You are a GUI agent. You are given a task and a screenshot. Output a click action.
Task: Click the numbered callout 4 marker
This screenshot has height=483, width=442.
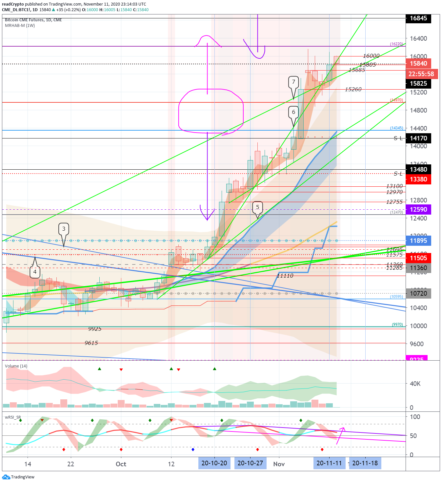tap(35, 272)
